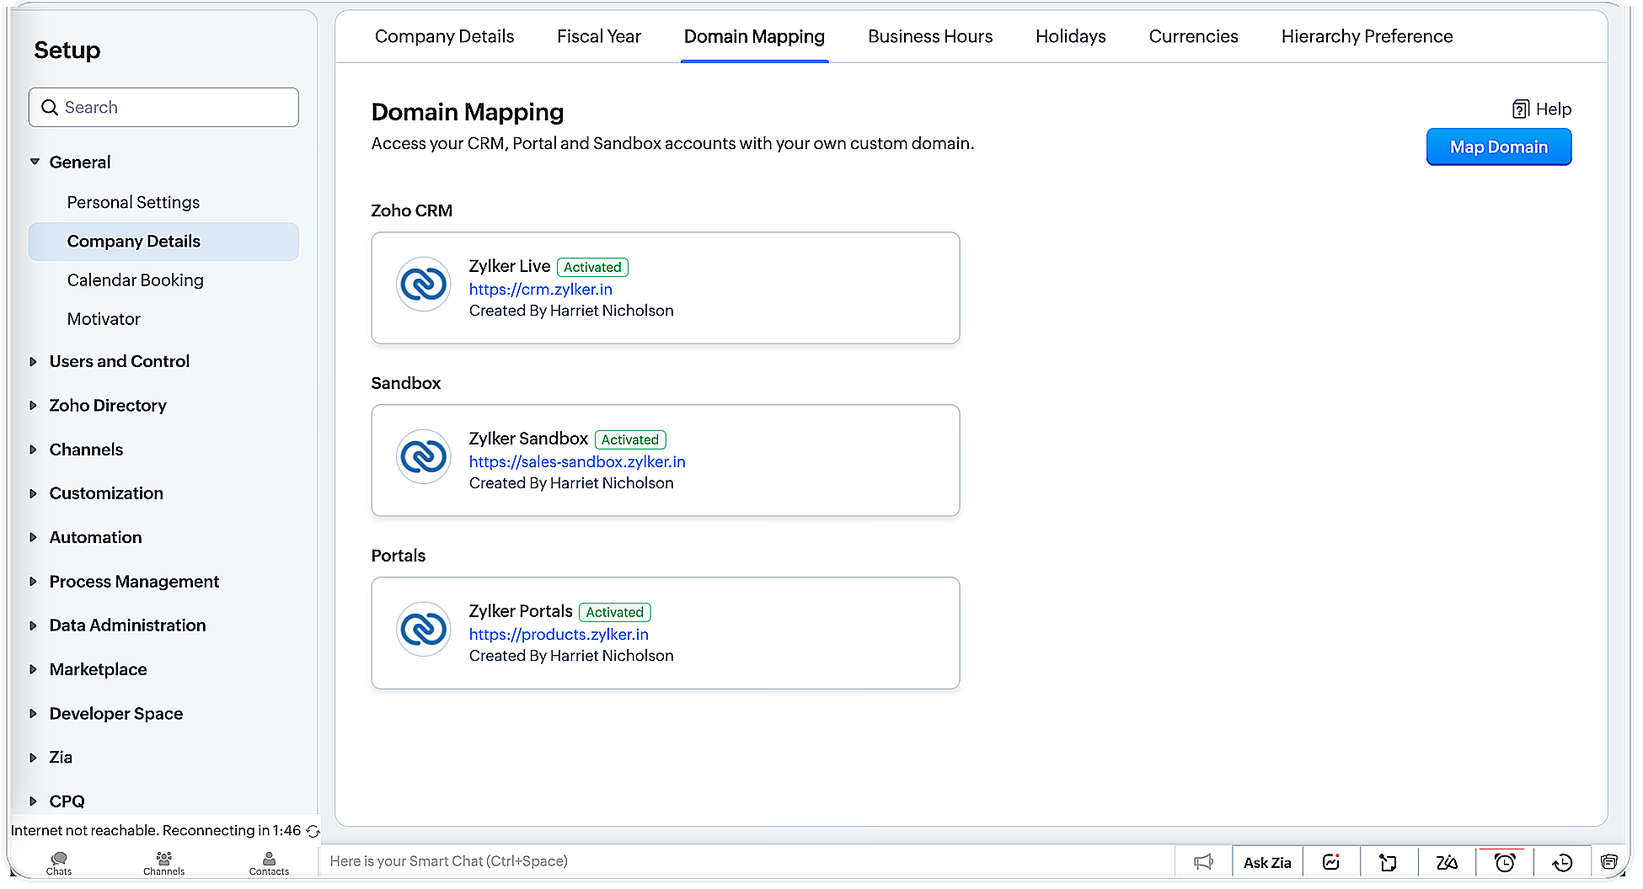The width and height of the screenshot is (1643, 889).
Task: Switch to the Fiscal Year tab
Action: coord(599,37)
